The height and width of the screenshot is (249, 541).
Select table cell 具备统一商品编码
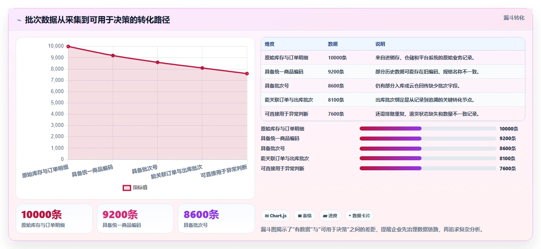284,72
